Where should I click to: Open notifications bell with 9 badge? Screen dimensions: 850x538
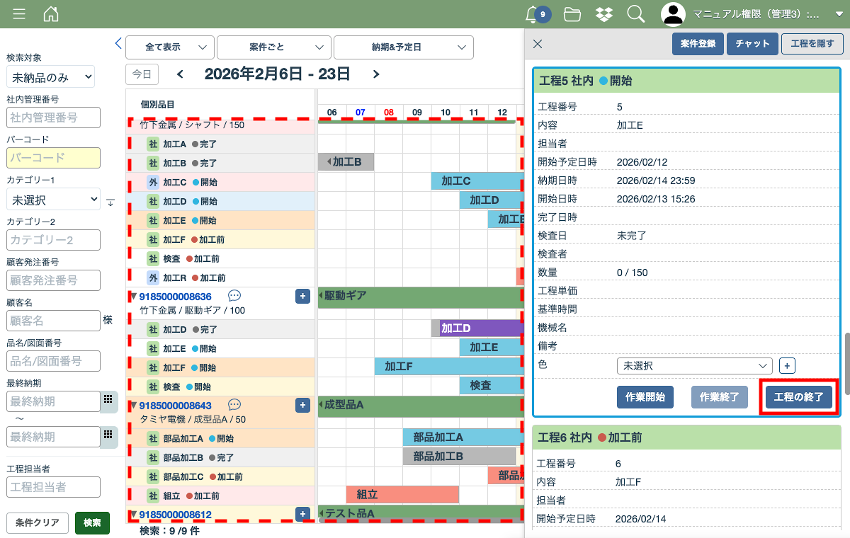[533, 14]
